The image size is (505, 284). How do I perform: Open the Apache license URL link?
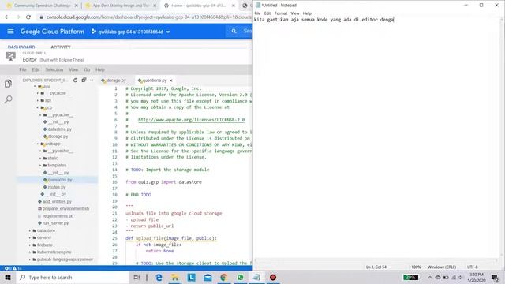coord(191,120)
